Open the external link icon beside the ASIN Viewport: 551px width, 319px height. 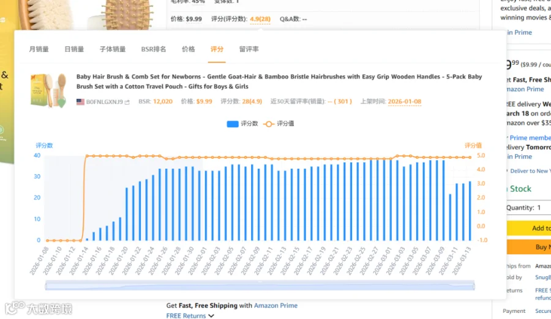coord(127,102)
